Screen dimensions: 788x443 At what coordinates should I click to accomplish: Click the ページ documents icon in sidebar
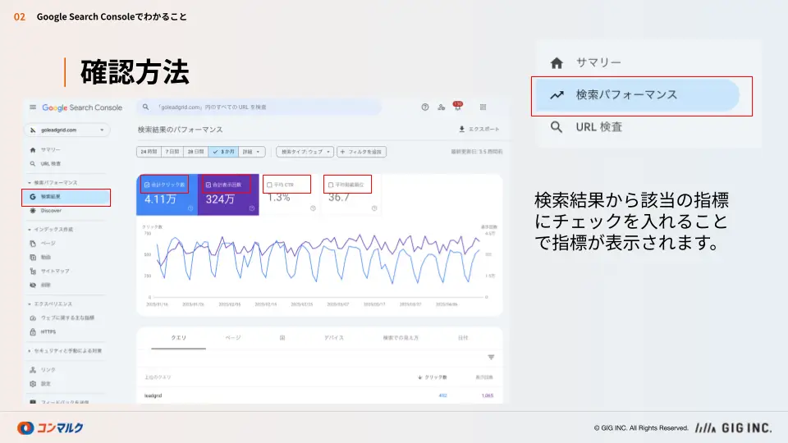tap(33, 243)
